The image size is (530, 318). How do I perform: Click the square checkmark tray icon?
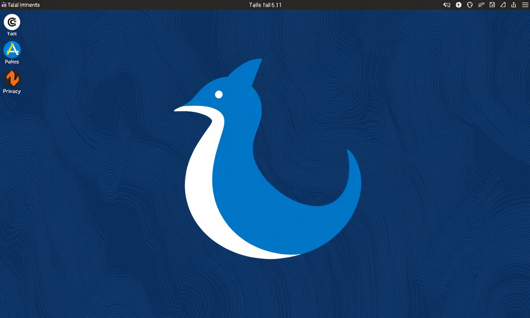[492, 5]
